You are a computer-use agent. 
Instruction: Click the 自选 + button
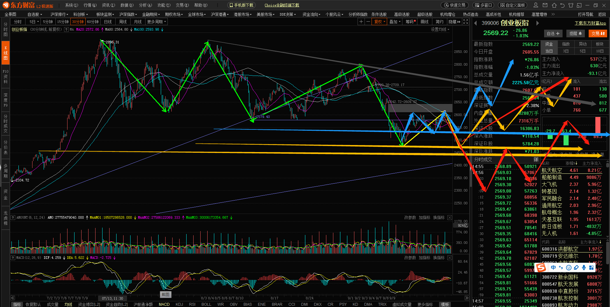click(553, 33)
